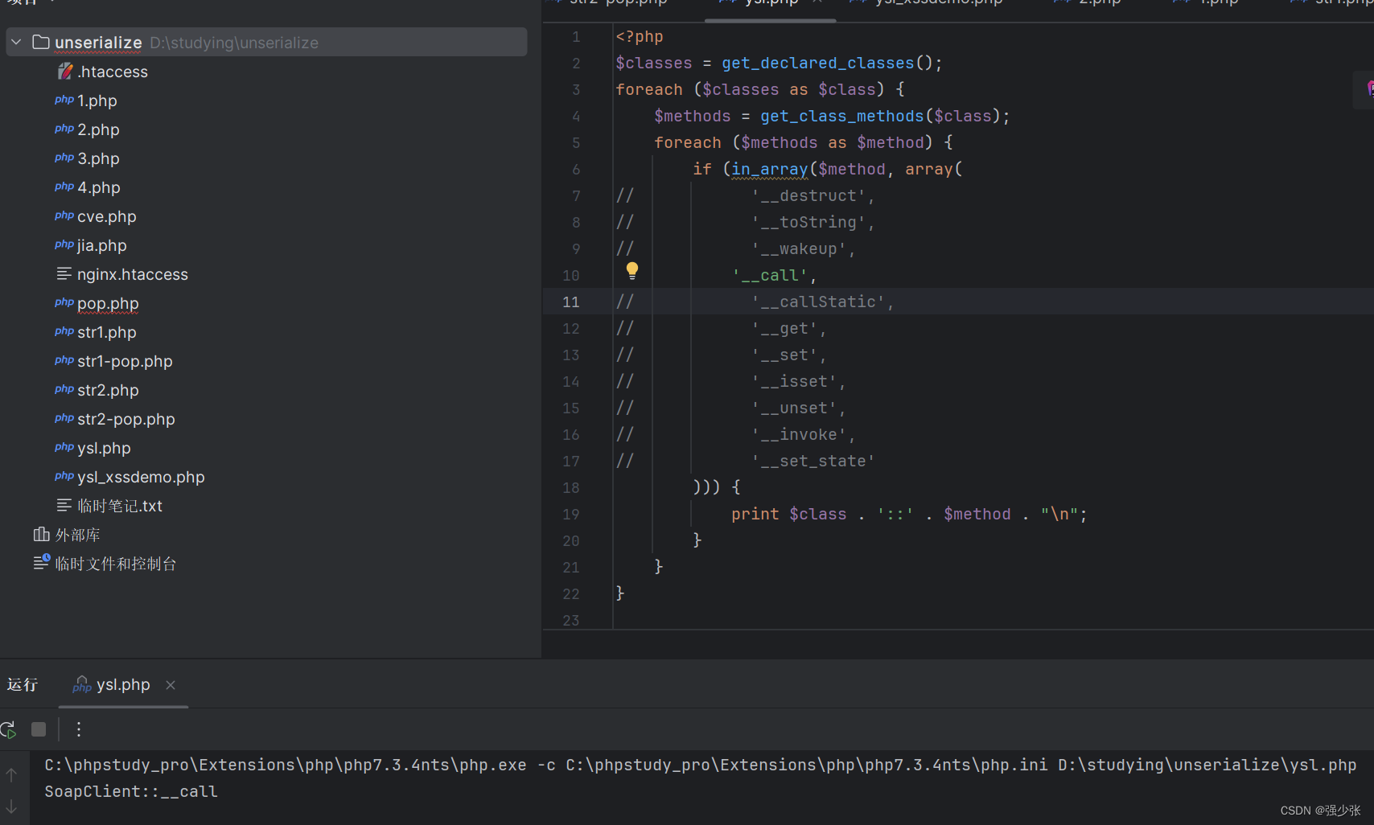Viewport: 1374px width, 825px height.
Task: Open the .htaccess file
Action: pos(113,72)
